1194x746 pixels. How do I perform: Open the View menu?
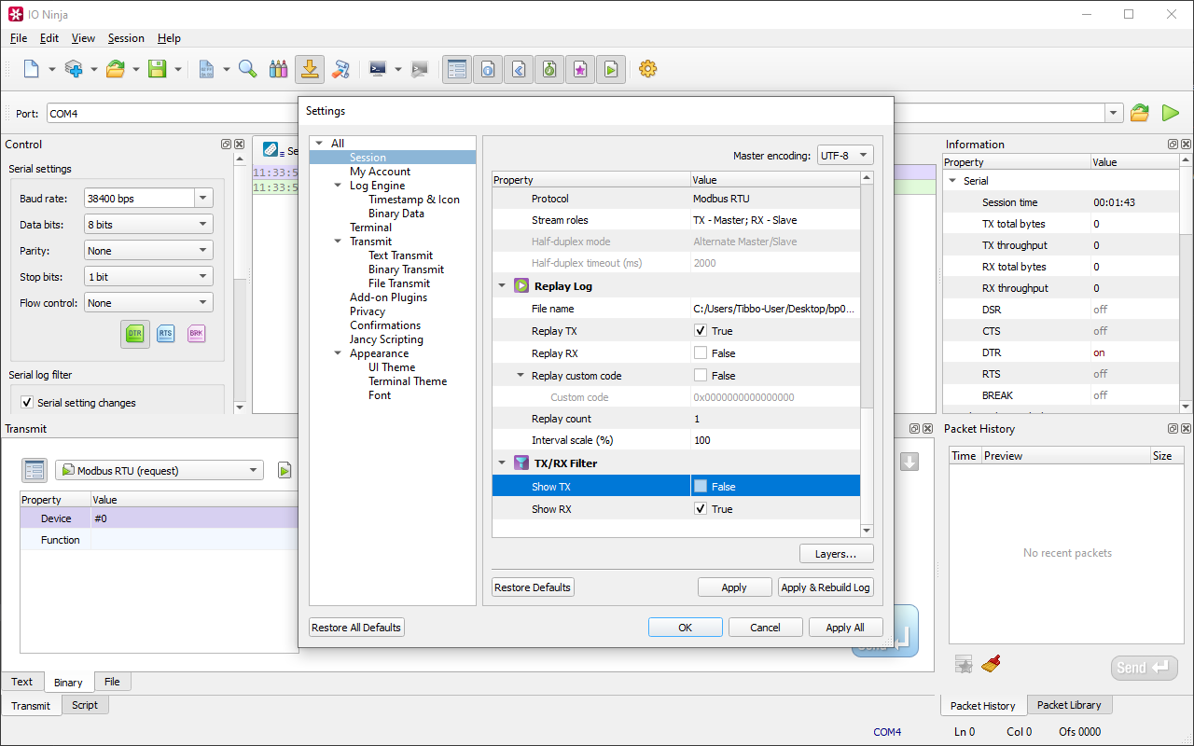click(83, 38)
